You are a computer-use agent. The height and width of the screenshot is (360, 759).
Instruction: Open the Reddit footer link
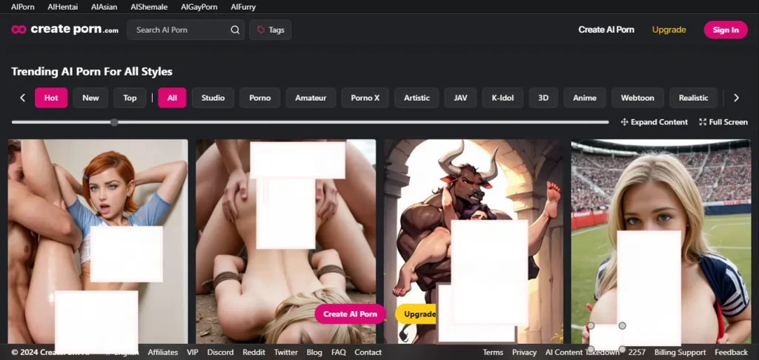(x=254, y=353)
